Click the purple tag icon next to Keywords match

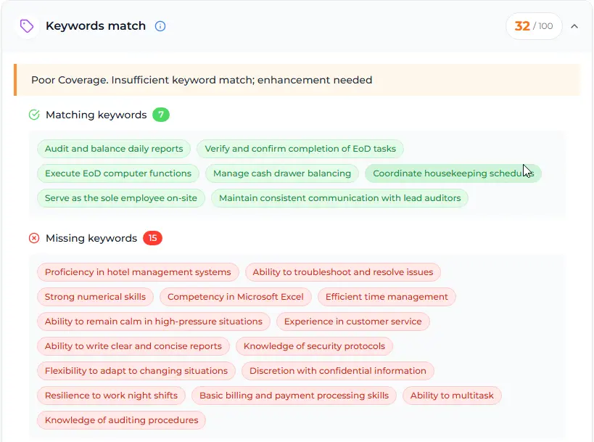pos(27,25)
